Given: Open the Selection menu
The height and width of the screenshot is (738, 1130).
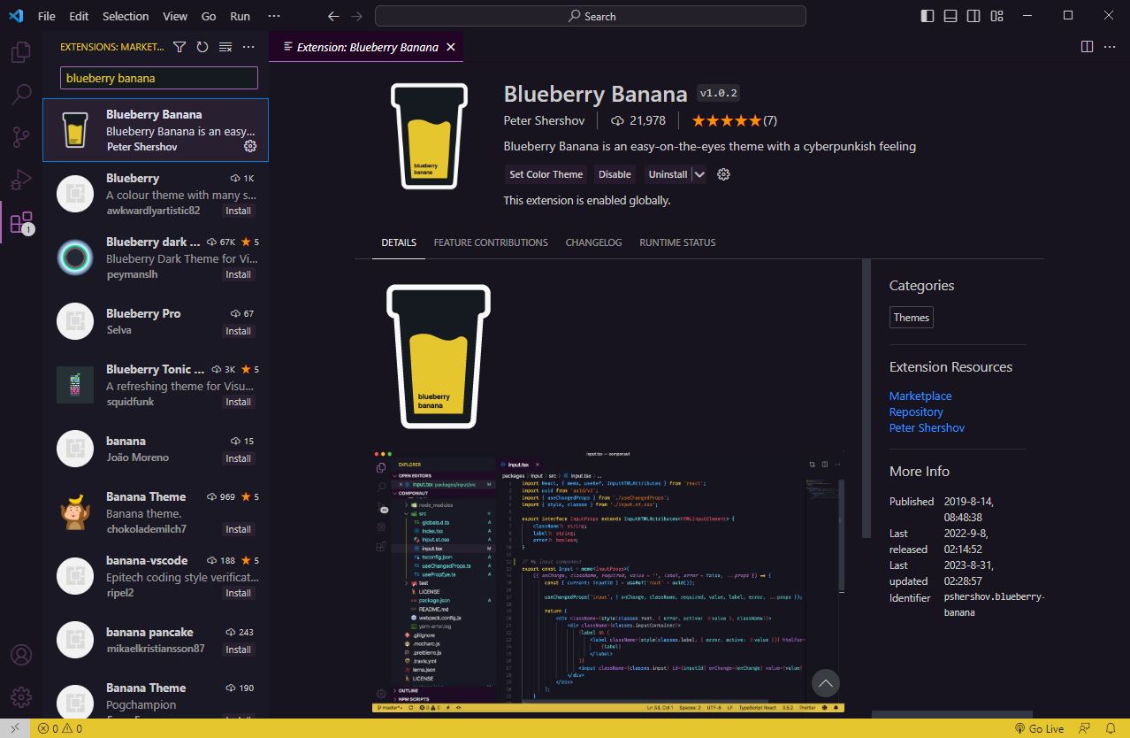Looking at the screenshot, I should 126,16.
